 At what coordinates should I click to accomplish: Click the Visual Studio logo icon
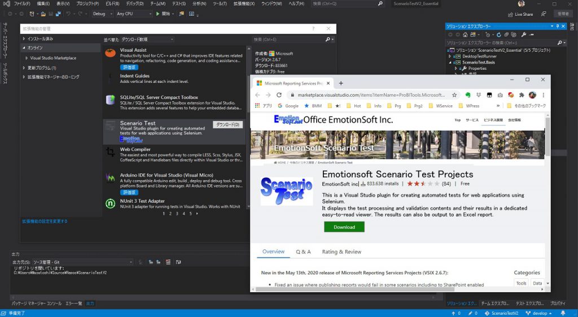click(x=6, y=4)
